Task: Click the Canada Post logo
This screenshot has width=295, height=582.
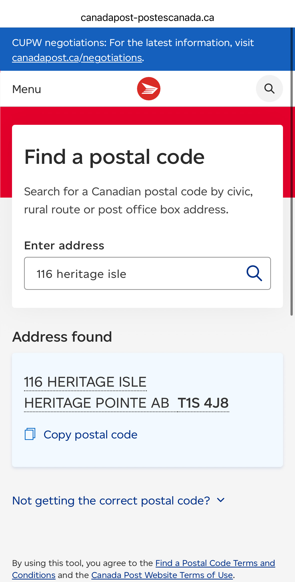Action: tap(149, 89)
